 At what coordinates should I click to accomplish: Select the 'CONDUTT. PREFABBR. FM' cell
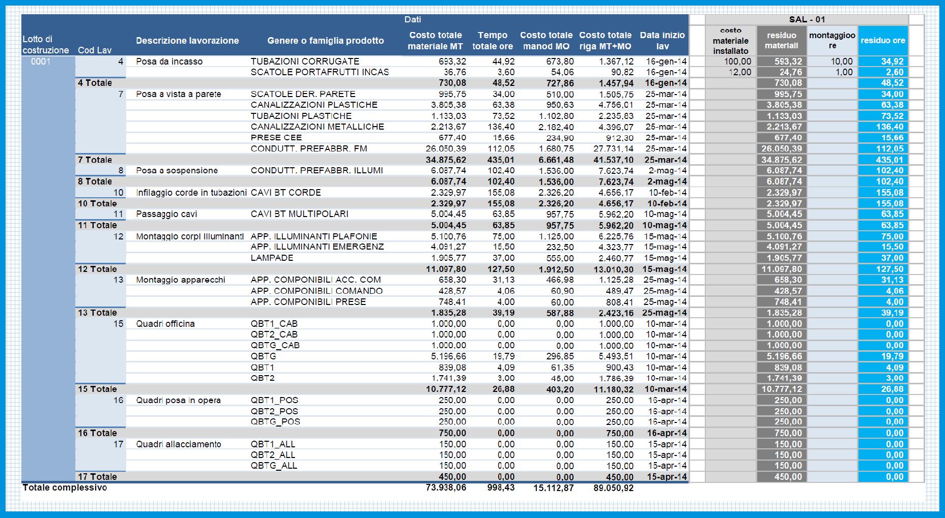(x=309, y=148)
